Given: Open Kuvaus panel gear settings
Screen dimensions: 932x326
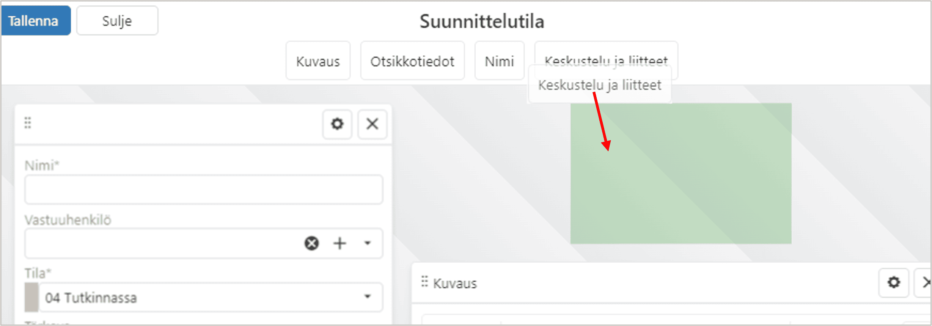Looking at the screenshot, I should pyautogui.click(x=894, y=283).
